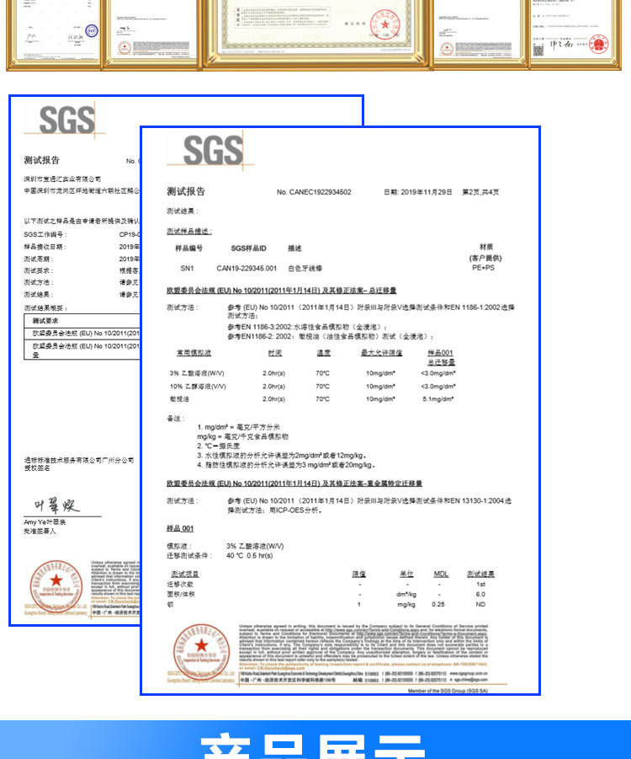
Task: Click the red emblem seal on rightmost certificate
Action: click(598, 45)
